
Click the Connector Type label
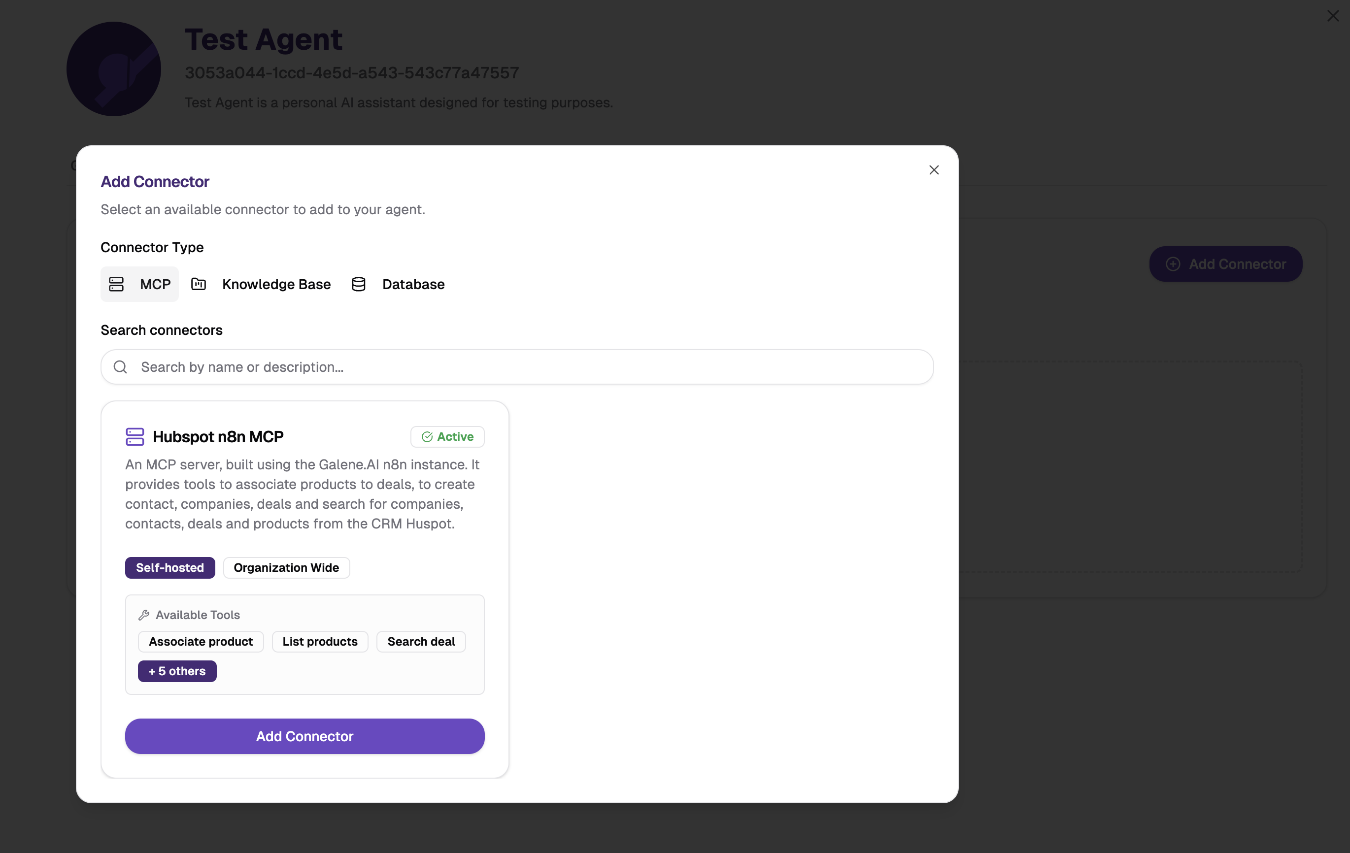click(152, 247)
